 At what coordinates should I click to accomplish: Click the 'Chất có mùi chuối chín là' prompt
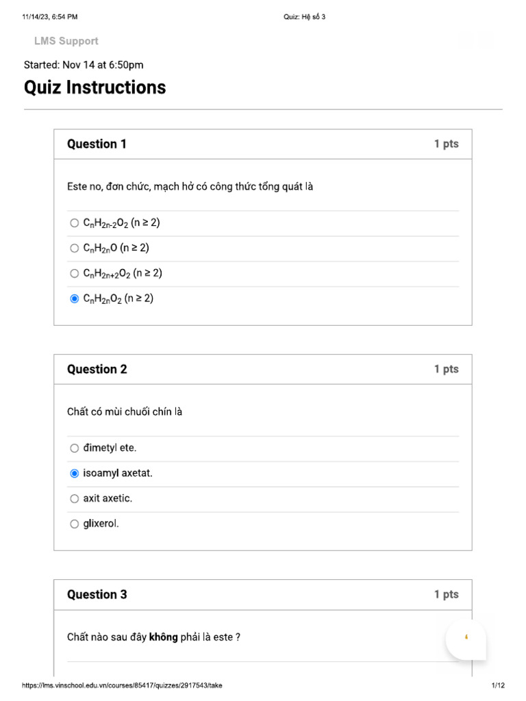(125, 411)
